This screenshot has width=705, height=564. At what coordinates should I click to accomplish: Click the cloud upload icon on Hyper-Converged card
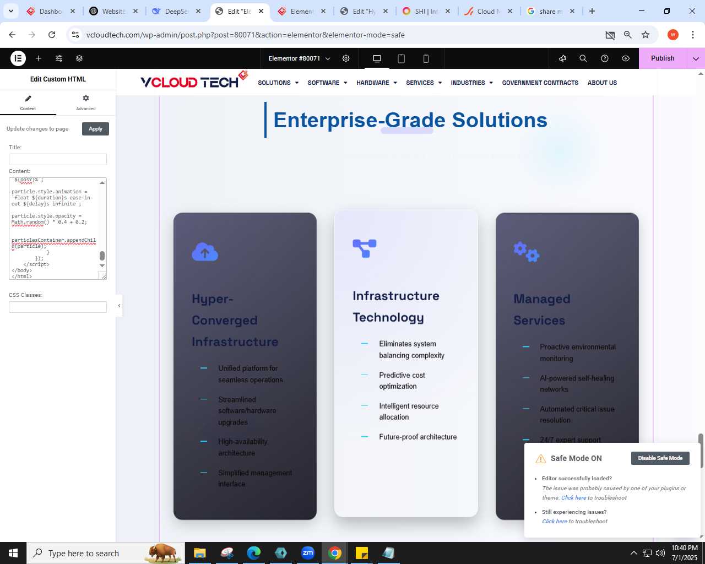tap(205, 252)
